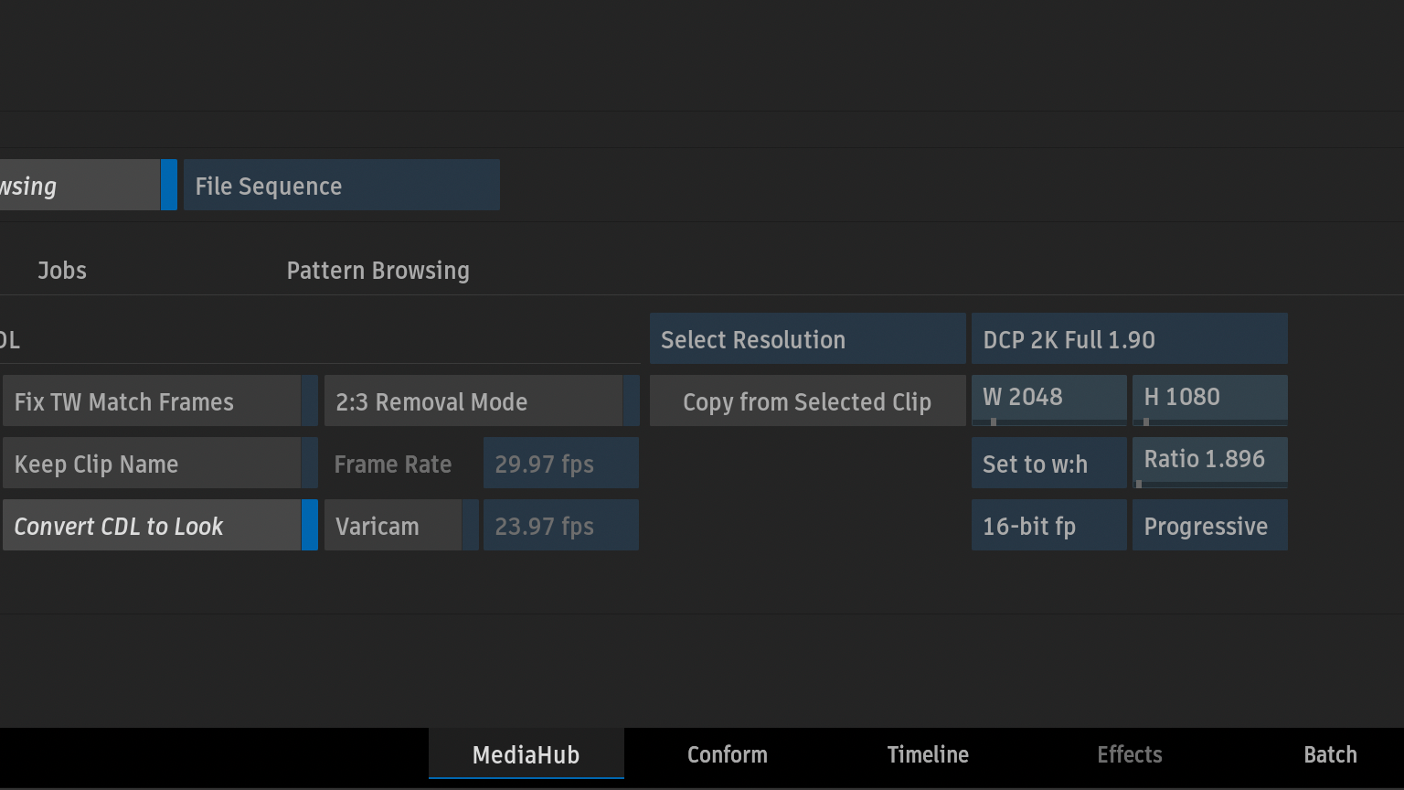This screenshot has height=790, width=1404.
Task: Open the Batch tab
Action: (1330, 754)
